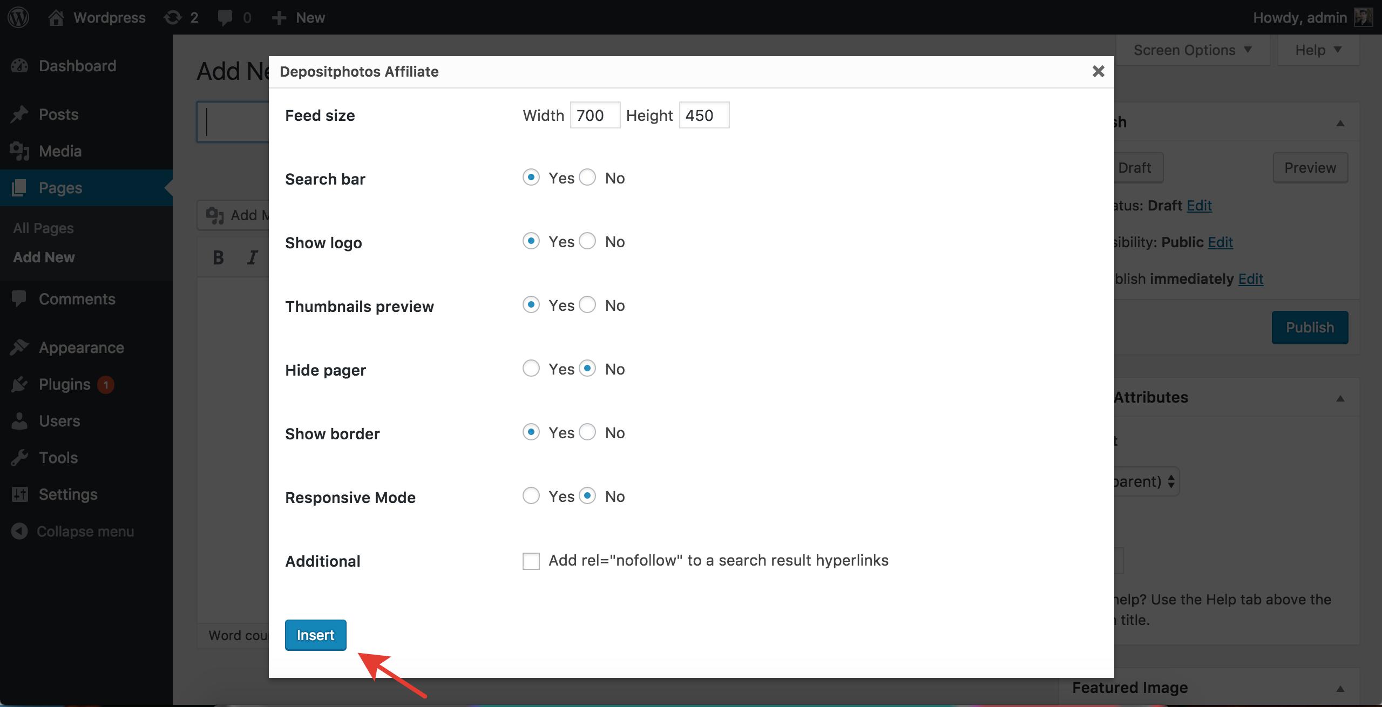Click the Preview button
This screenshot has width=1382, height=707.
click(1310, 168)
